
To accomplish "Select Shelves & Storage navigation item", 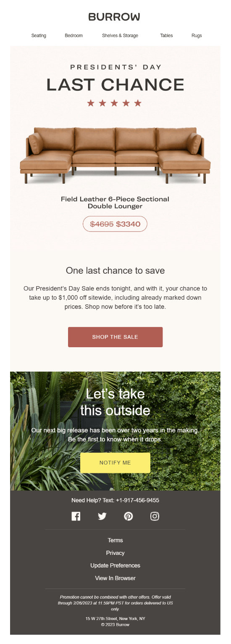I will click(120, 36).
